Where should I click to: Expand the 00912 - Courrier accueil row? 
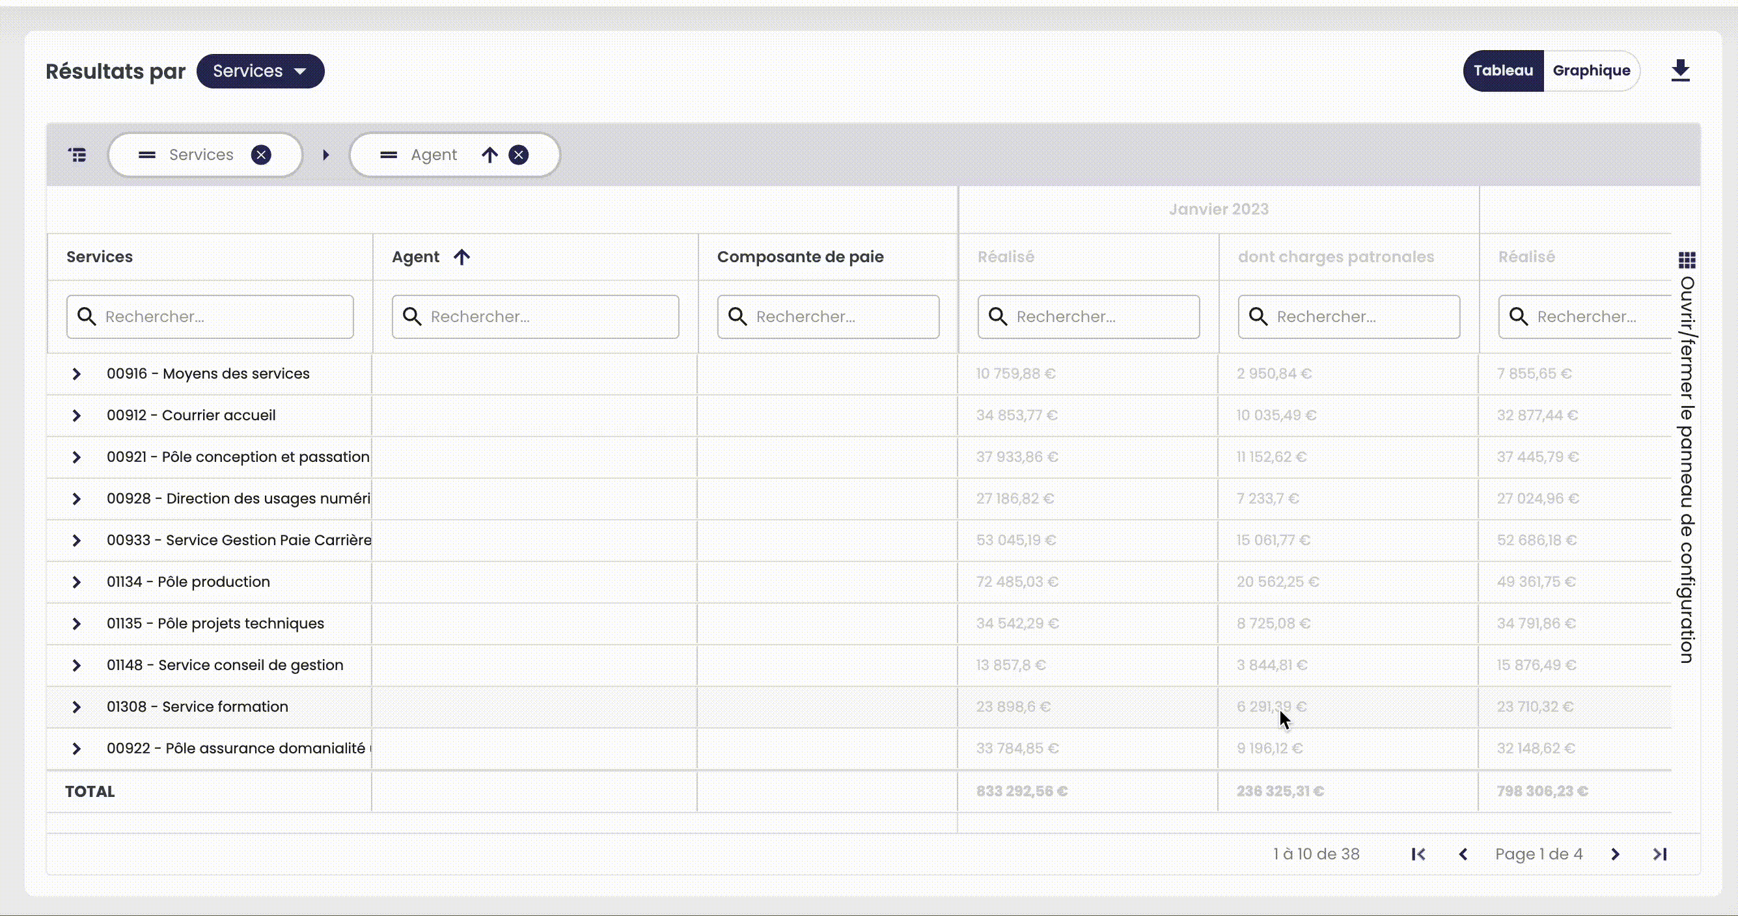coord(77,415)
